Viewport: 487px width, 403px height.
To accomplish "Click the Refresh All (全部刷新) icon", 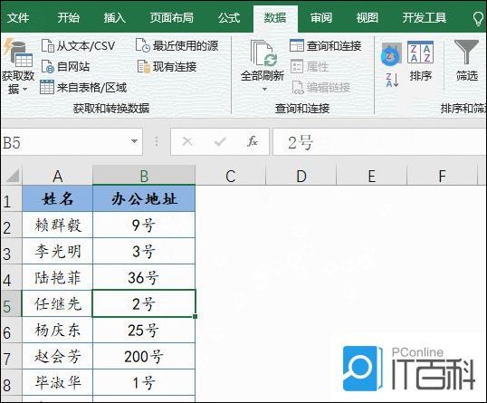I will click(x=263, y=53).
